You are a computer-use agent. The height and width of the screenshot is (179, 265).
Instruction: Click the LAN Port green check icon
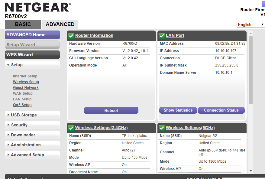click(x=162, y=35)
